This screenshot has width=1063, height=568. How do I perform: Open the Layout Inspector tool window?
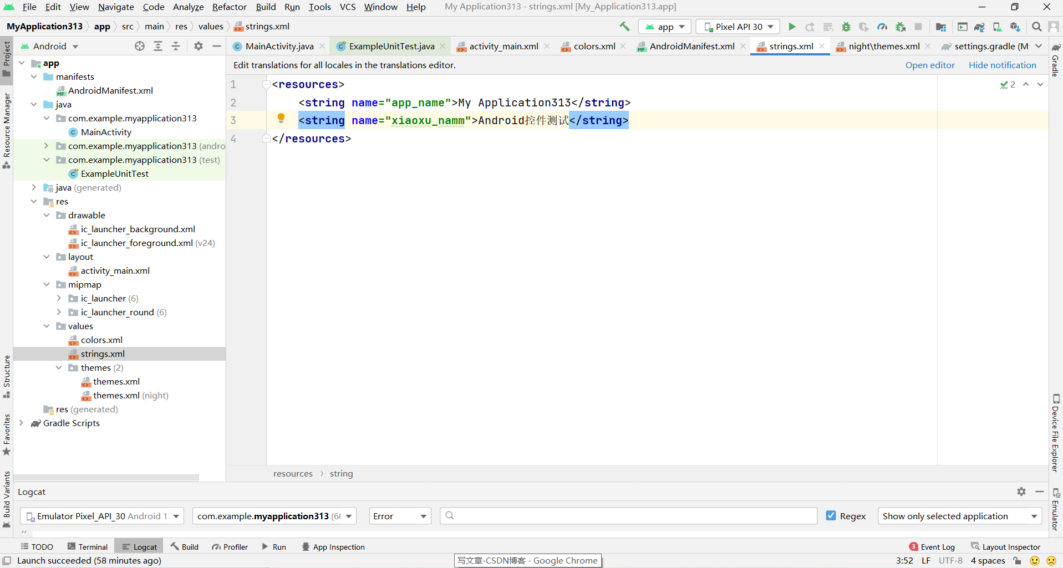click(1005, 546)
